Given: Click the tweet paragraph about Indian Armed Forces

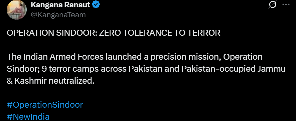Looking at the screenshot, I should pyautogui.click(x=146, y=69).
